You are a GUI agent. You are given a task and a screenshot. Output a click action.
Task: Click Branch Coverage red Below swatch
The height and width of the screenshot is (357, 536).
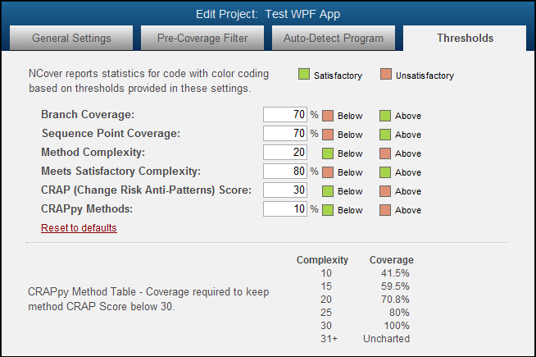pyautogui.click(x=328, y=116)
